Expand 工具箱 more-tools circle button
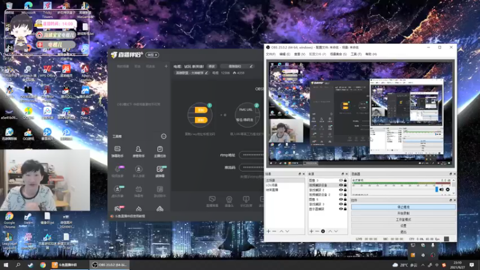Screen dimensions: 480x270 (164, 136)
